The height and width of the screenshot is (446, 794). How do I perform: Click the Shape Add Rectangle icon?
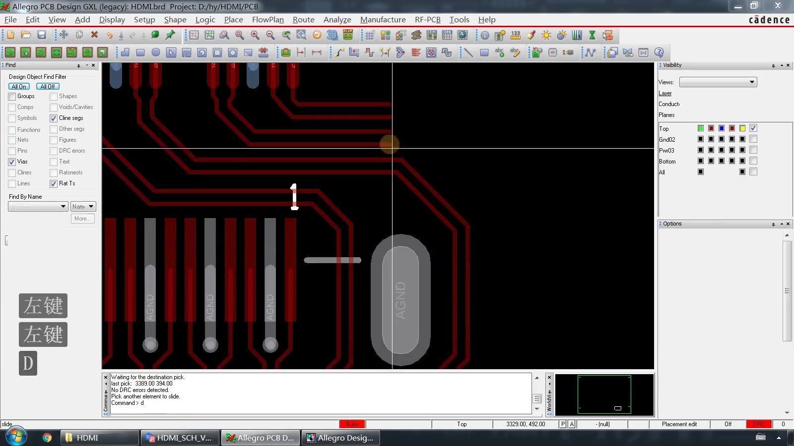click(x=140, y=52)
